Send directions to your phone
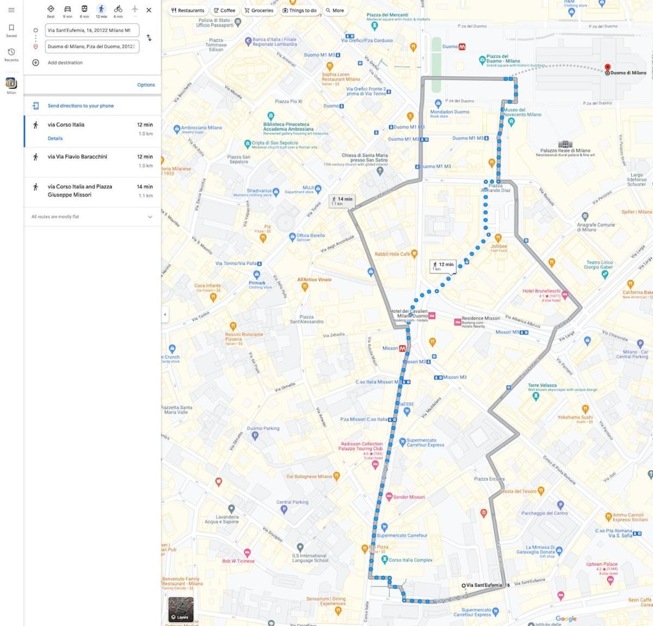 [81, 106]
